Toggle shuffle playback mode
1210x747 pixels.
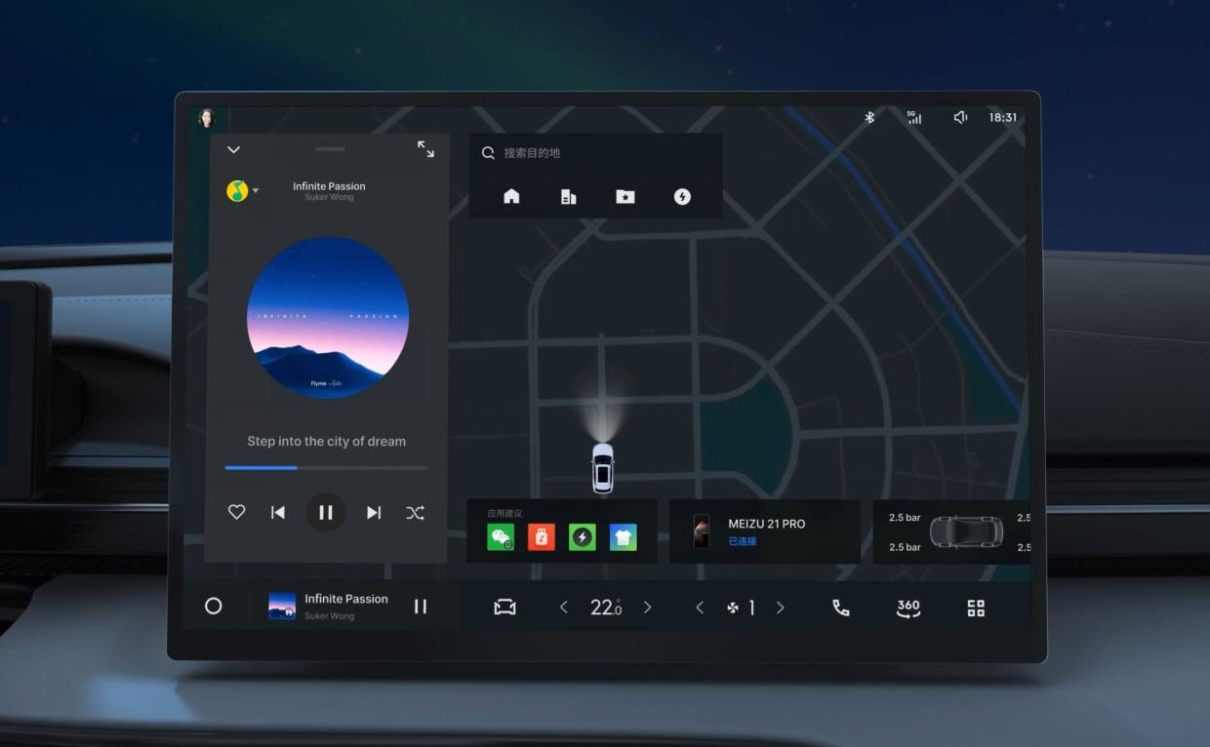415,513
